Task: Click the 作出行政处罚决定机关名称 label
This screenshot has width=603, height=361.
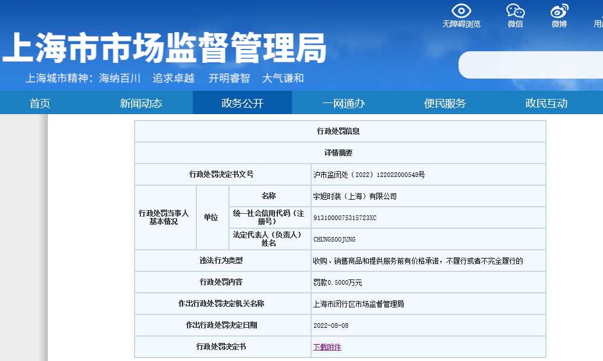Action: click(x=221, y=303)
